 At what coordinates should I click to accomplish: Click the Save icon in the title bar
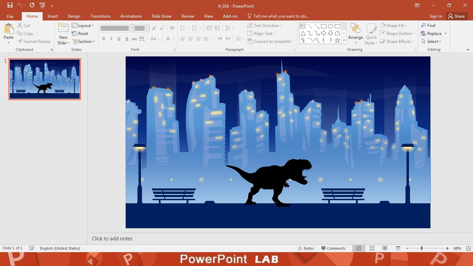tap(10, 5)
